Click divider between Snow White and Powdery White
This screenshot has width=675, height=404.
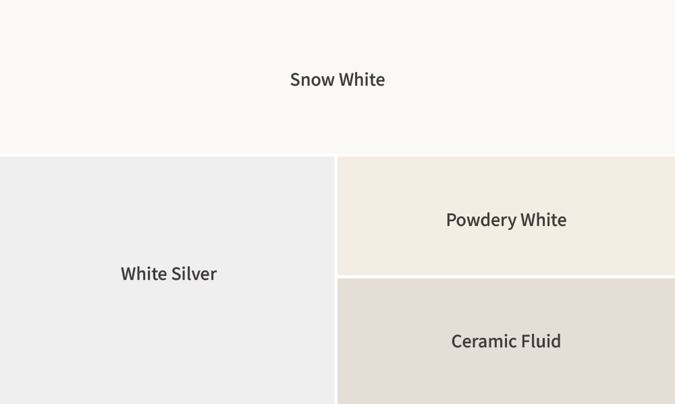tap(506, 155)
